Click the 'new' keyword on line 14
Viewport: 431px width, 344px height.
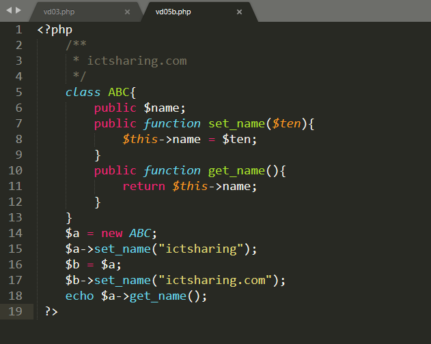coord(112,234)
